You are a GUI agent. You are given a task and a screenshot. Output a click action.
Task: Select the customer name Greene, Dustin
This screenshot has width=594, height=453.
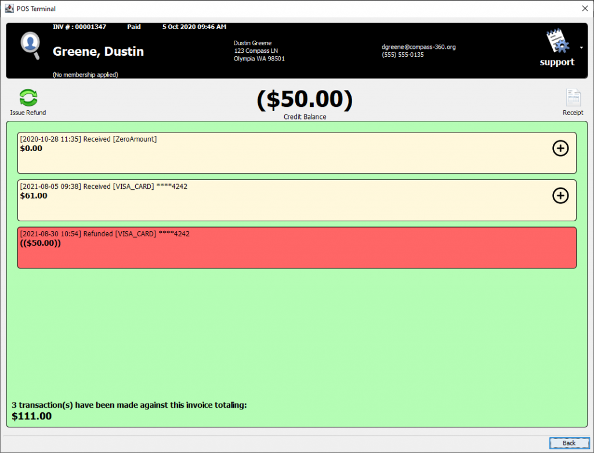click(x=98, y=51)
